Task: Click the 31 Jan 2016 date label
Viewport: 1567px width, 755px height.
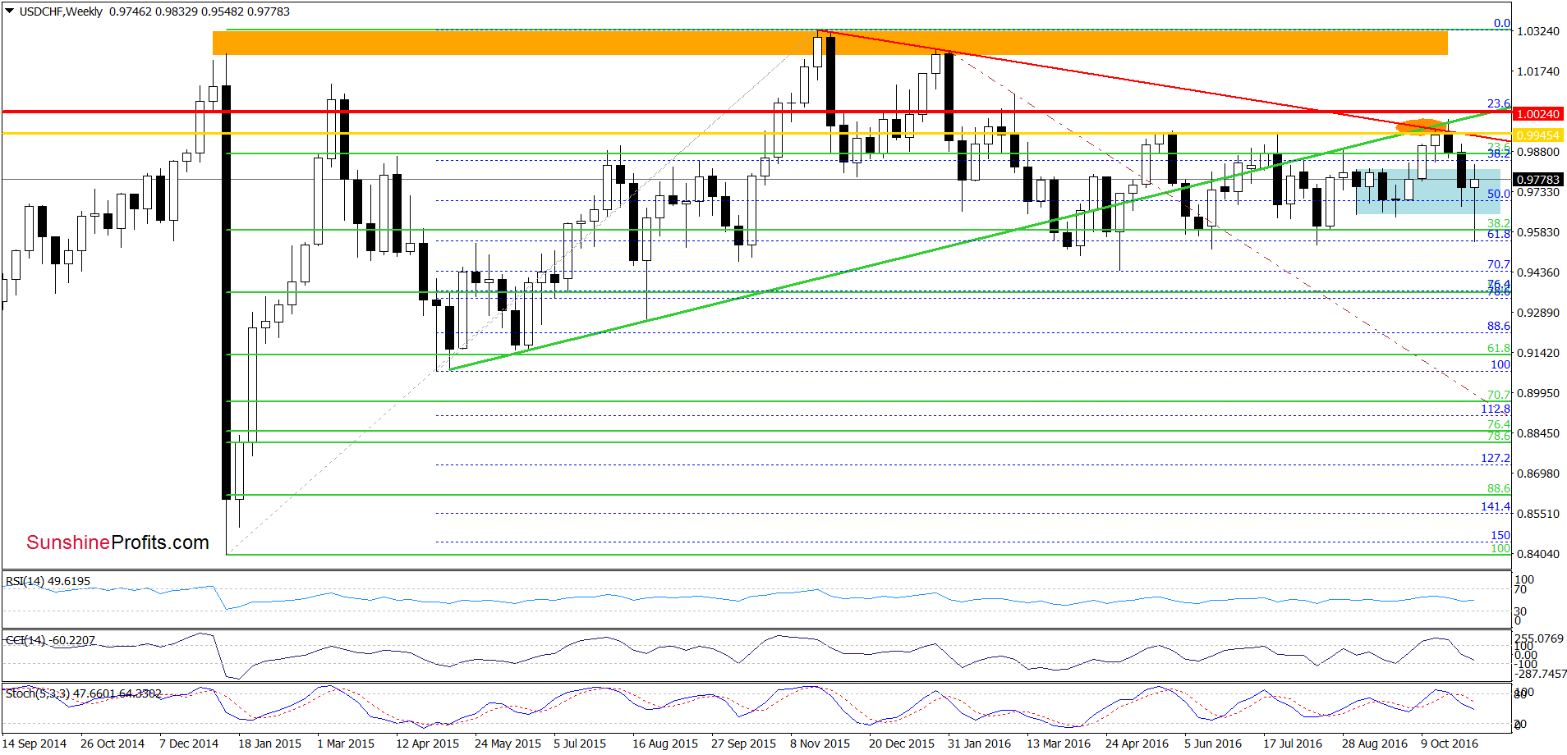Action: [980, 744]
